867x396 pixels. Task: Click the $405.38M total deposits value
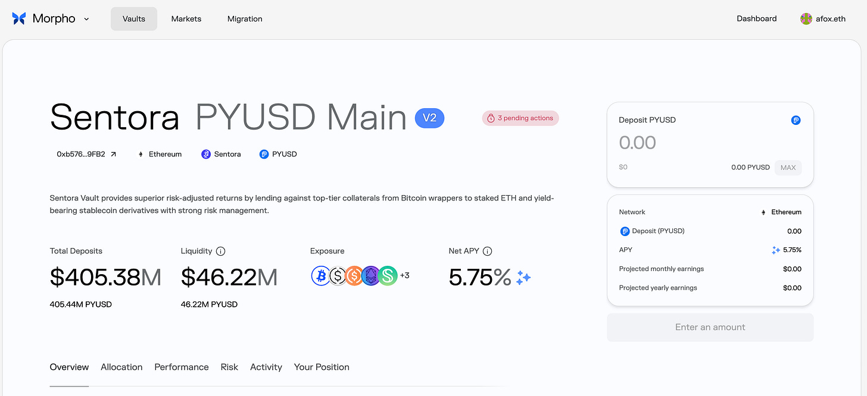pos(105,277)
